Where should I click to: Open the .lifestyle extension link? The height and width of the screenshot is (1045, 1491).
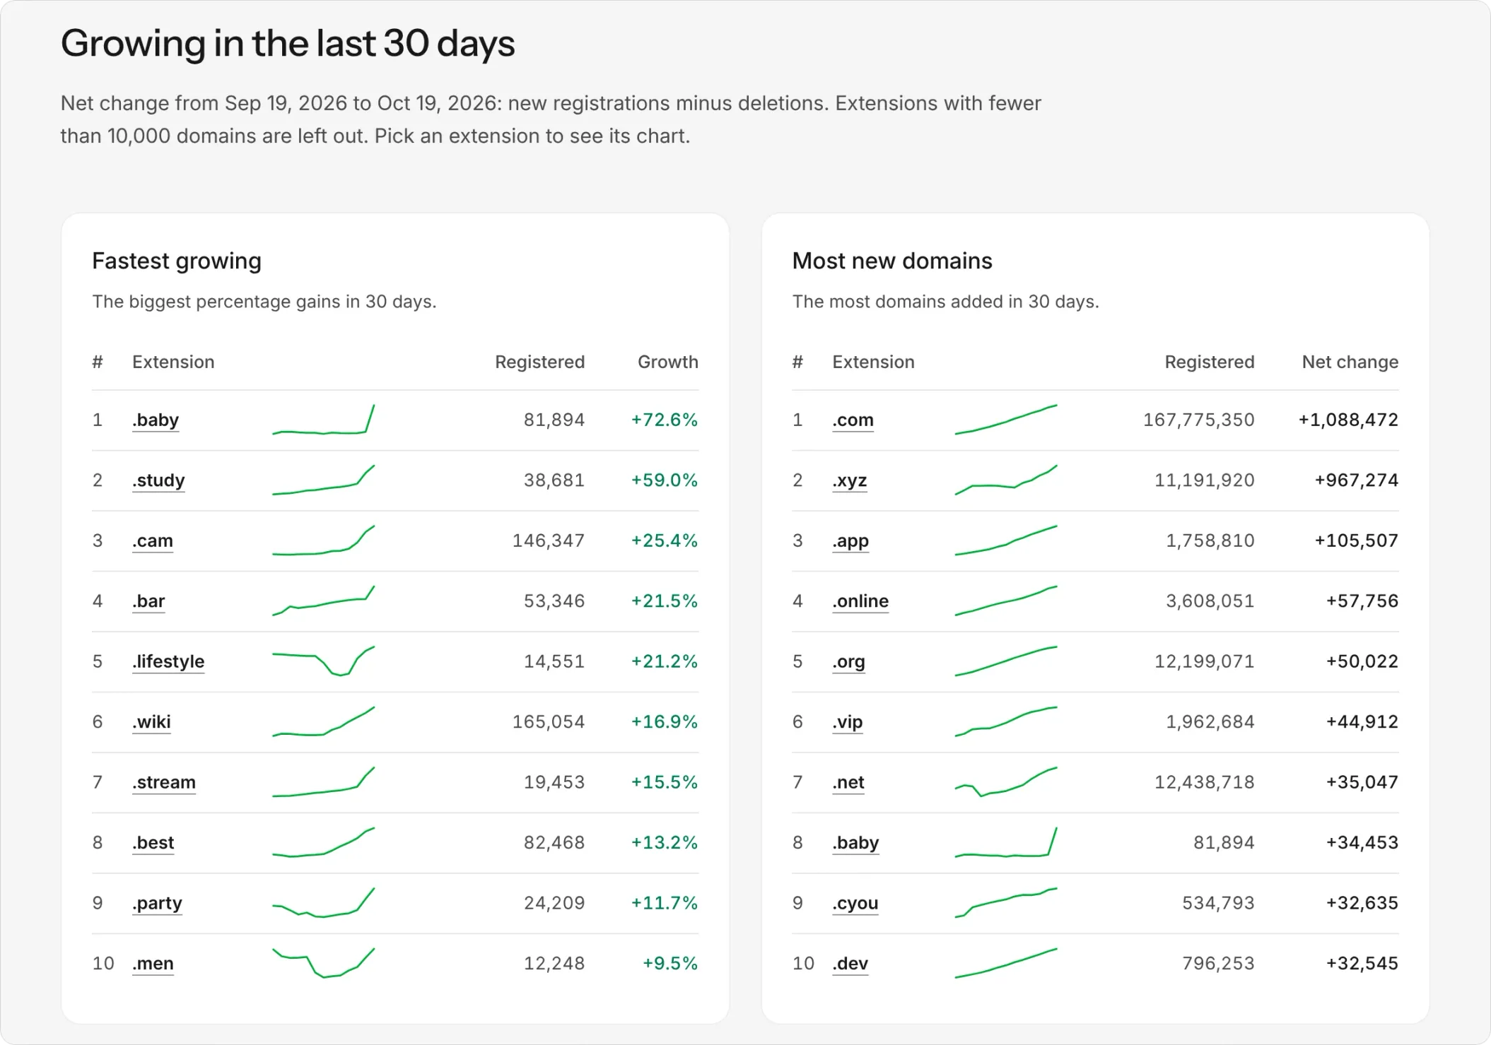[168, 662]
